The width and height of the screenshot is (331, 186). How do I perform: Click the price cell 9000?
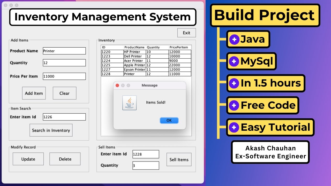click(180, 61)
